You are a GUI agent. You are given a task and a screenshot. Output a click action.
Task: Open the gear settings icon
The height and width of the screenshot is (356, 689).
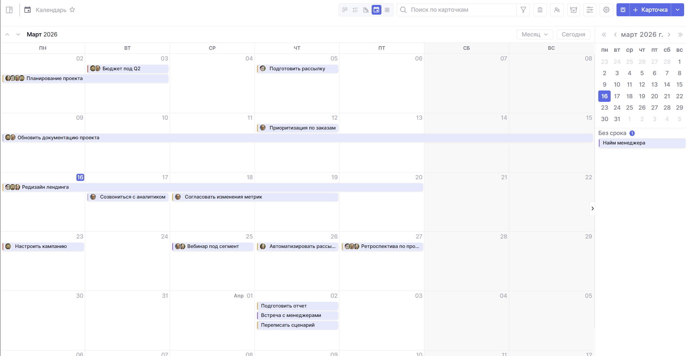606,10
